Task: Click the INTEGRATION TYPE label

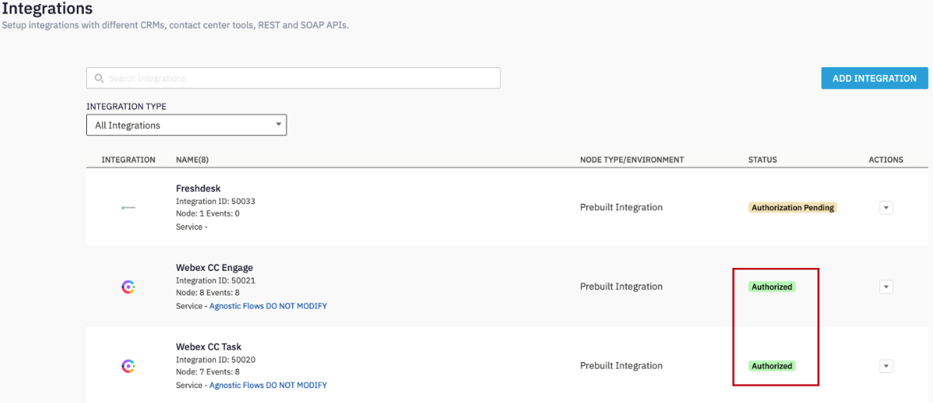Action: [127, 107]
